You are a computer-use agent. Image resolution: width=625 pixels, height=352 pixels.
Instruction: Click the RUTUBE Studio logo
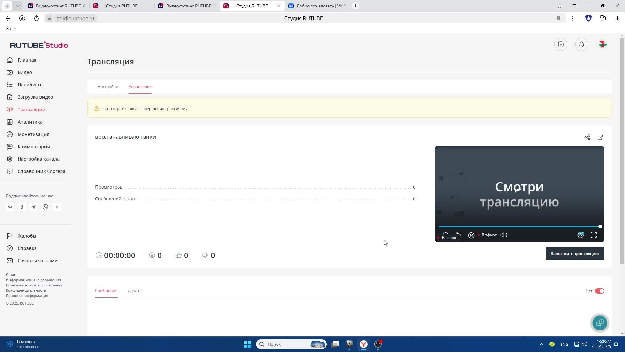39,45
